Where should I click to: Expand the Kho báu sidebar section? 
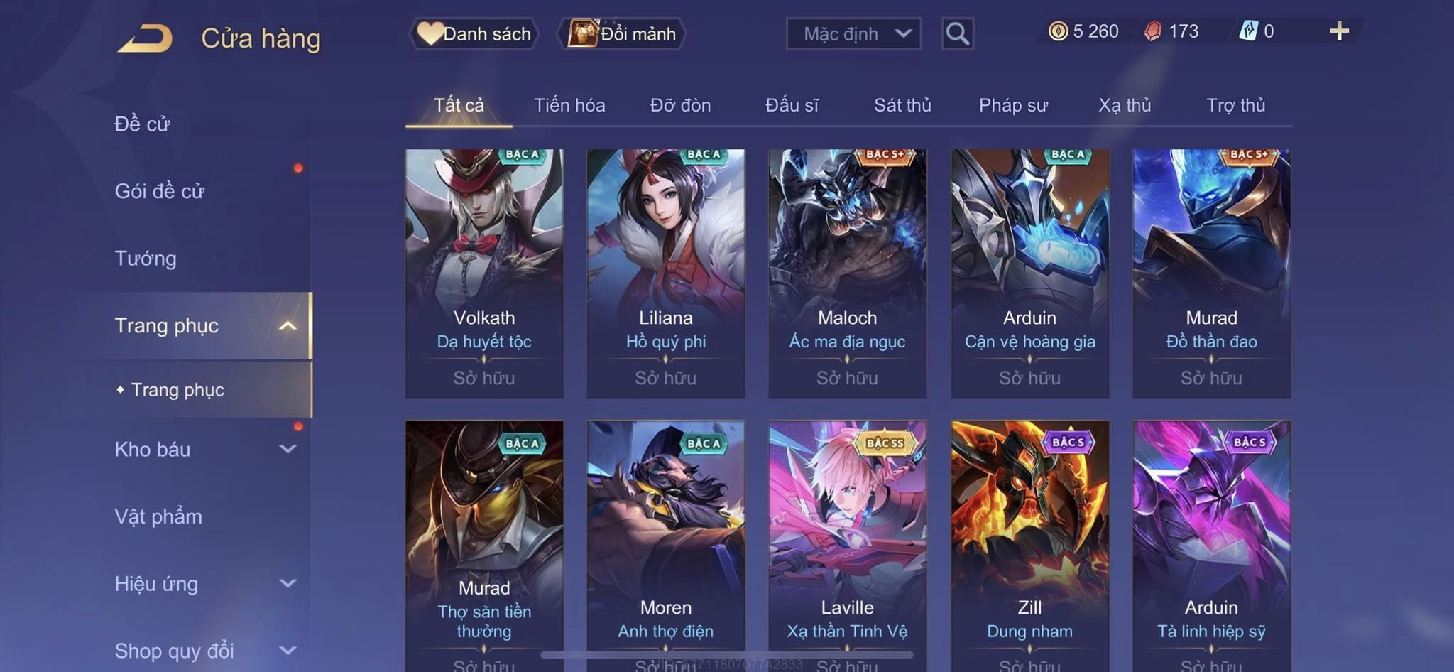pyautogui.click(x=288, y=449)
